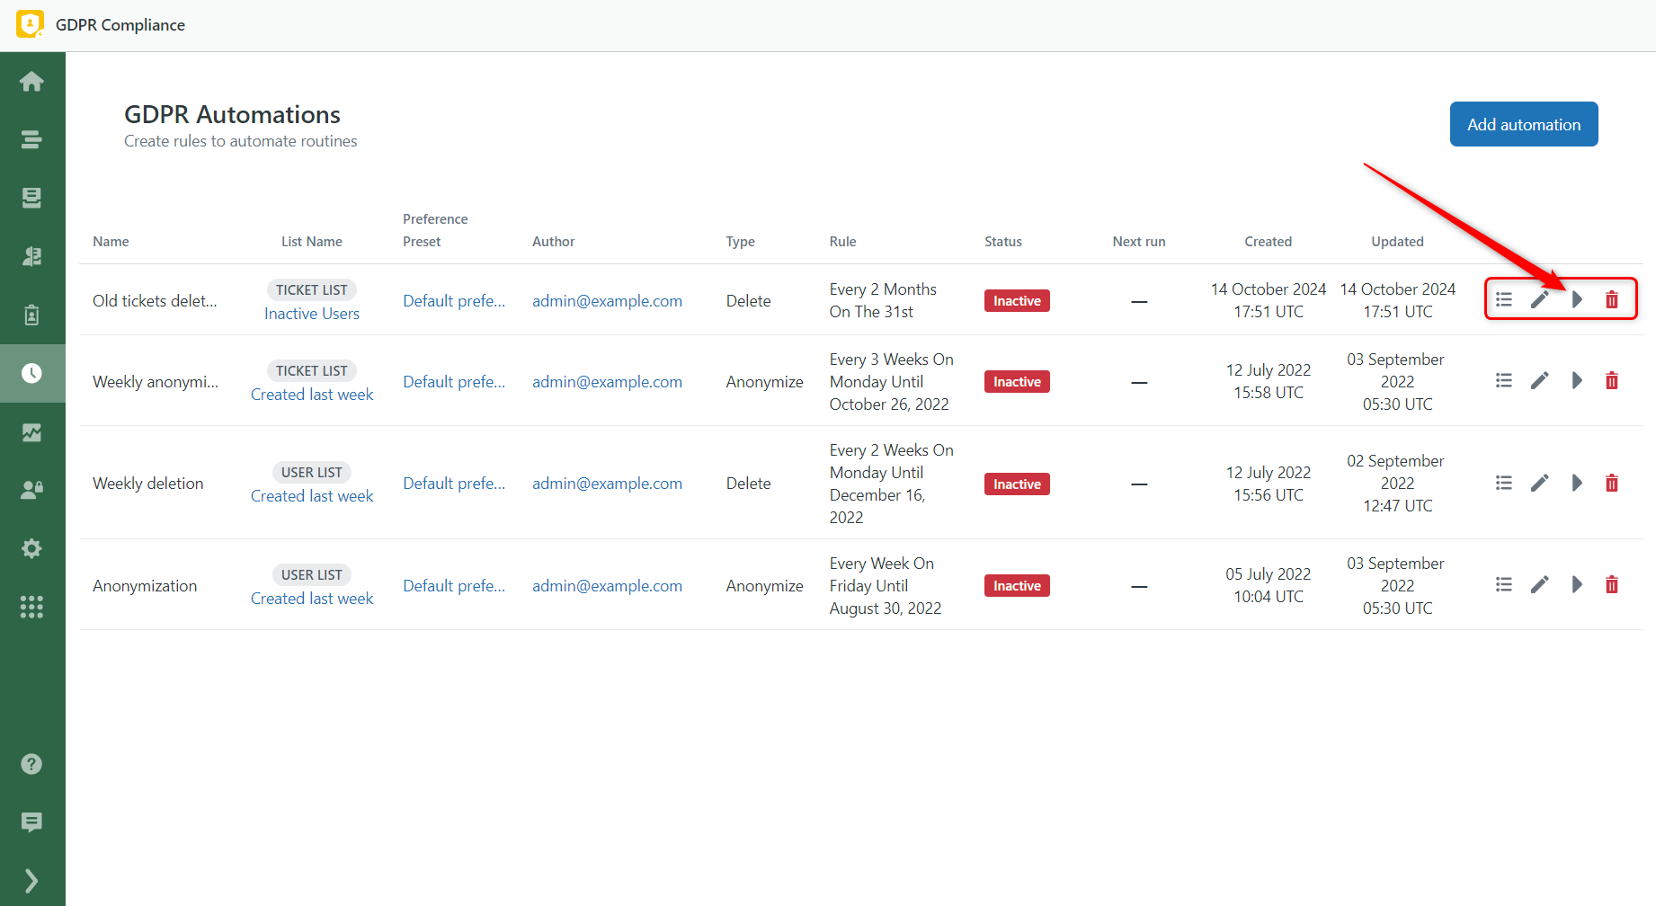This screenshot has height=906, width=1656.
Task: Click Inactive status badge of Anonymization row
Action: coord(1017,586)
